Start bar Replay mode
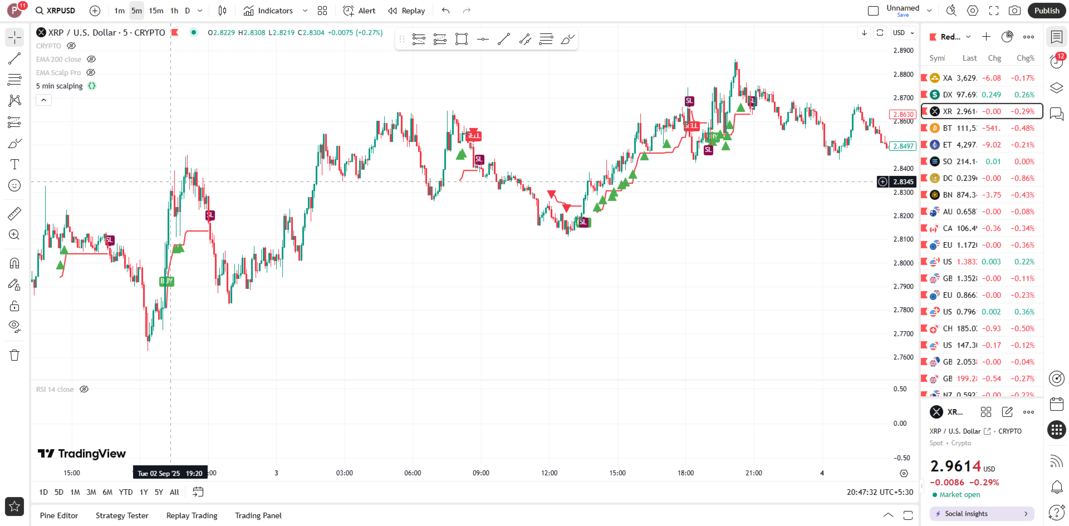 pos(407,11)
